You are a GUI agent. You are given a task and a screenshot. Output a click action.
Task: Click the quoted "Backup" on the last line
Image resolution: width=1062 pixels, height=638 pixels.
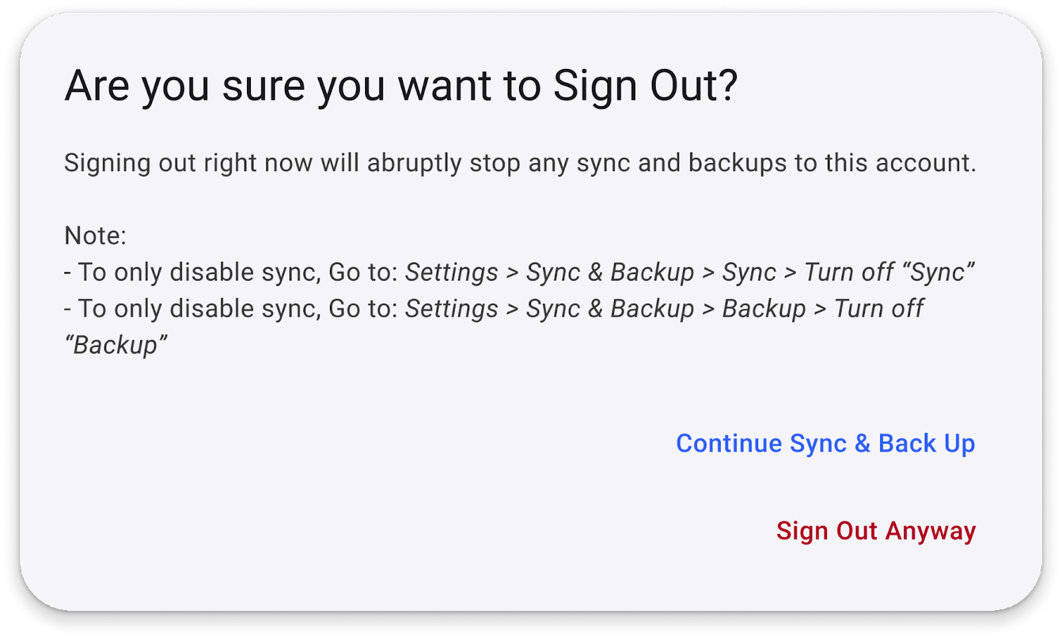[x=115, y=346]
